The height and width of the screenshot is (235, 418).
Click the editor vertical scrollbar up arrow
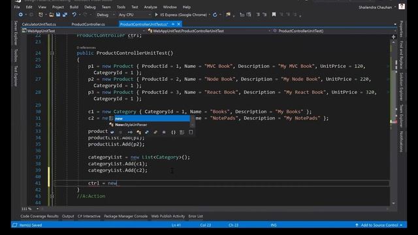tap(393, 42)
